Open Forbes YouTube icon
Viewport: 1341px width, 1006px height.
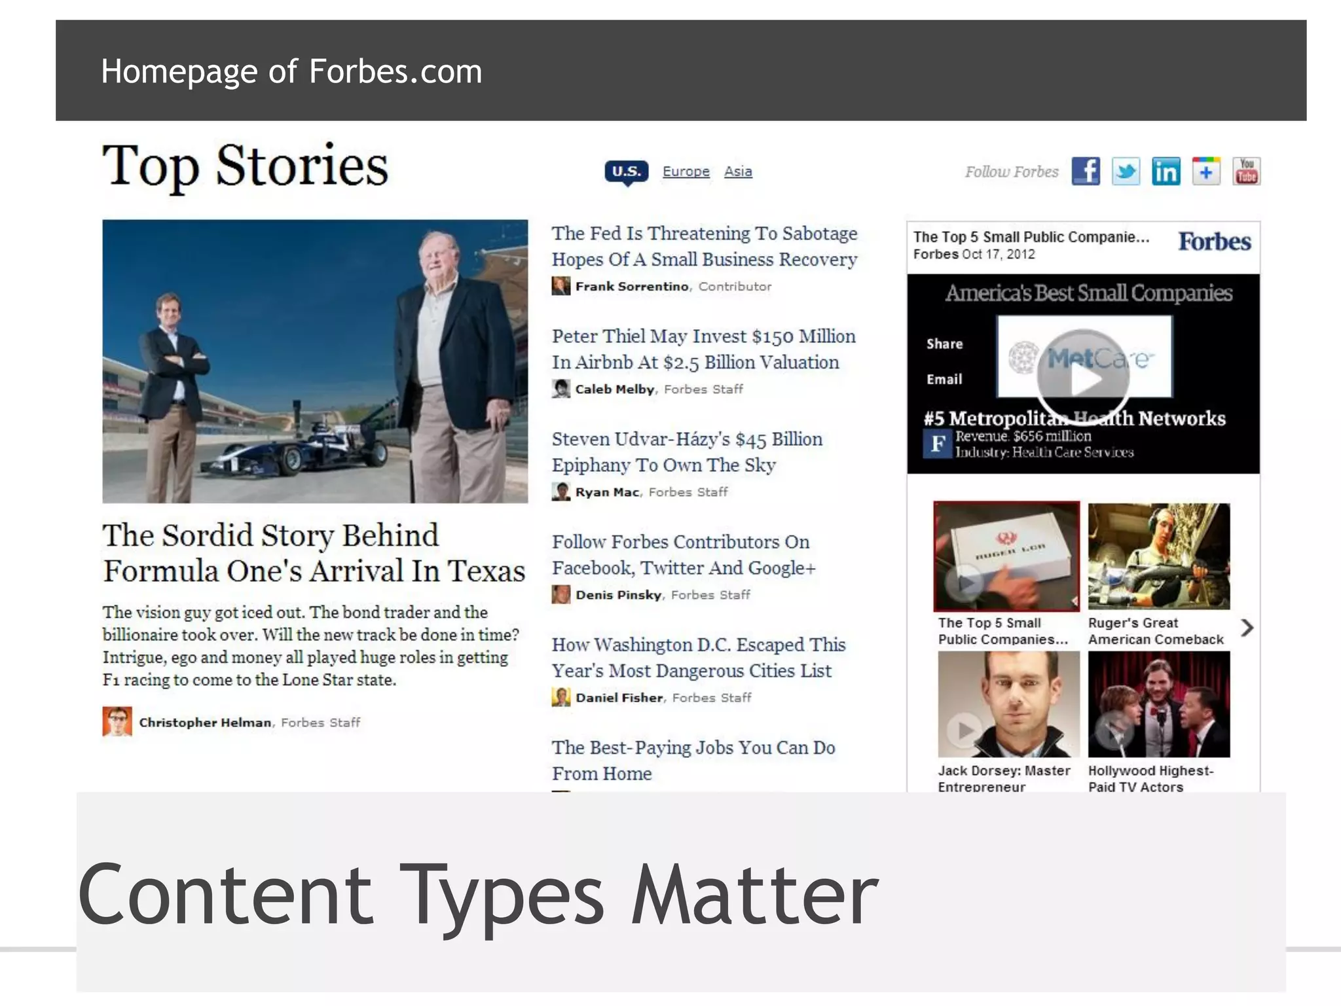click(x=1247, y=171)
